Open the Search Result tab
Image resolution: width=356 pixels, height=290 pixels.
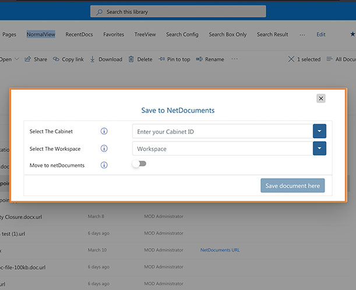[x=273, y=34]
